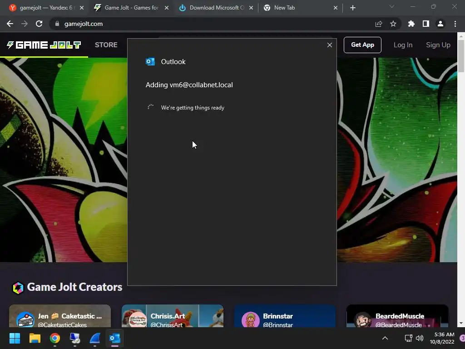Go back using the browser back arrow
This screenshot has width=465, height=349.
(10, 24)
